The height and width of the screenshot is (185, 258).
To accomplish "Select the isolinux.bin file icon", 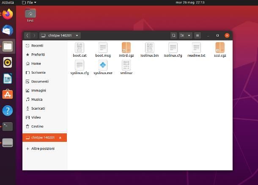I will (x=150, y=47).
